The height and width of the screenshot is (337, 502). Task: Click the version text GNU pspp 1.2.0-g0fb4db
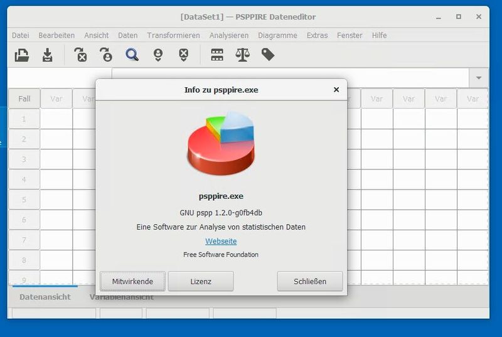pyautogui.click(x=221, y=213)
